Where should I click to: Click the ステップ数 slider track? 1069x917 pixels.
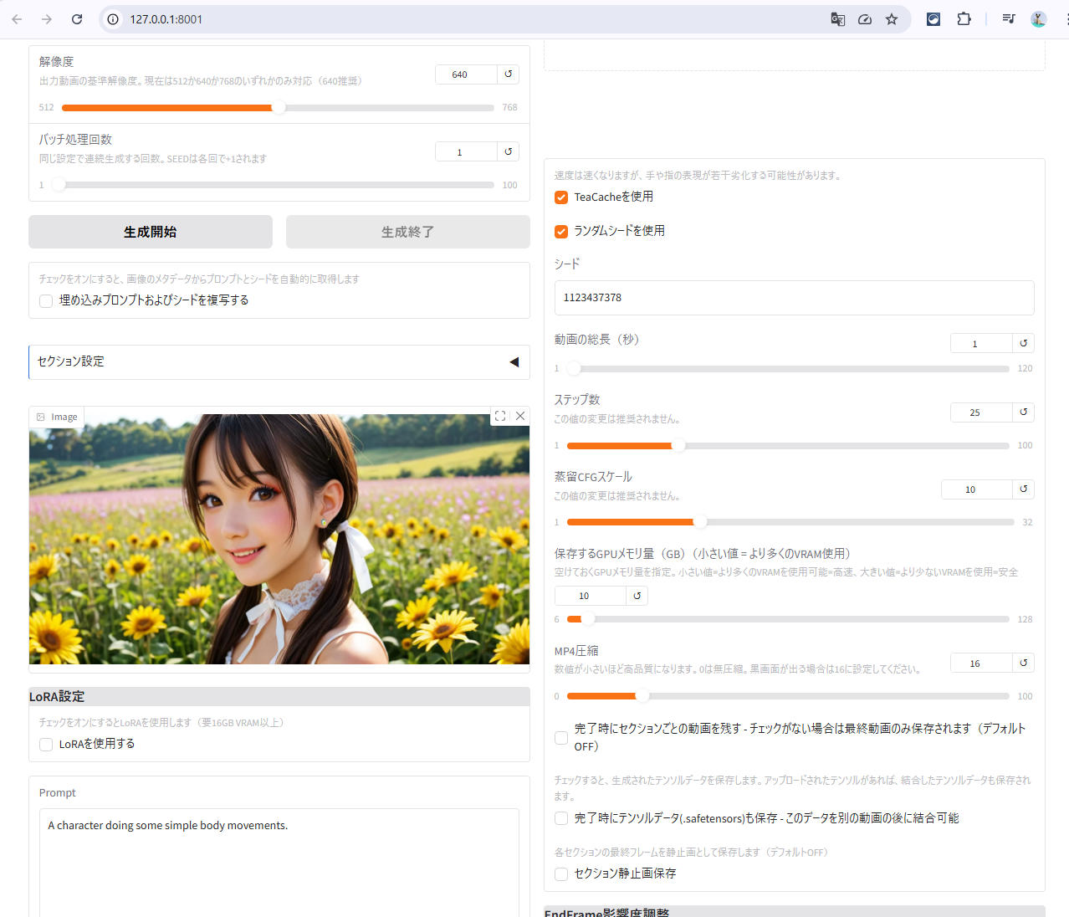[787, 446]
